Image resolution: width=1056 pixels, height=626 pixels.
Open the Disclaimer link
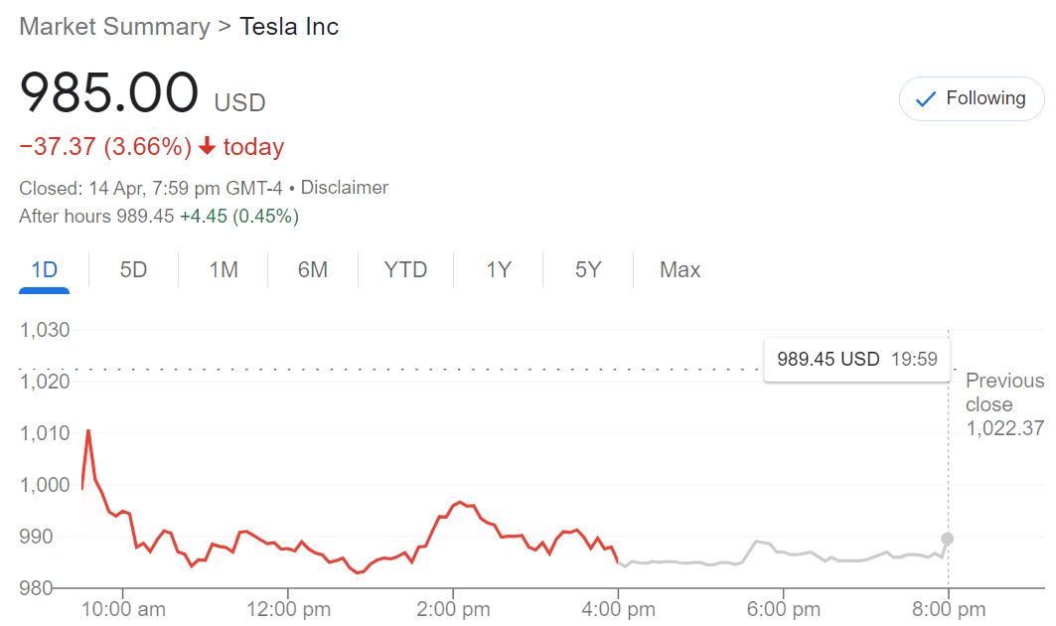pyautogui.click(x=345, y=187)
